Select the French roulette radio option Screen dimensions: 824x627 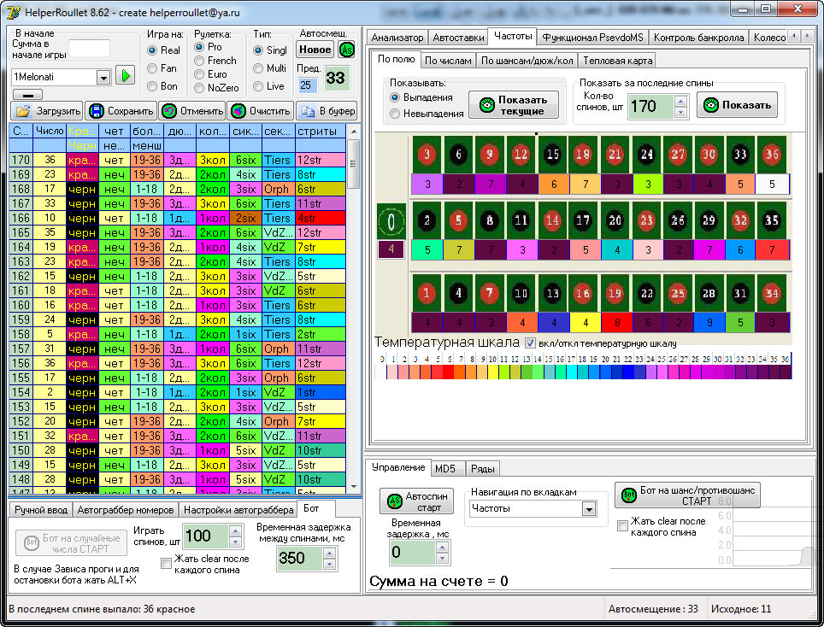click(x=200, y=61)
